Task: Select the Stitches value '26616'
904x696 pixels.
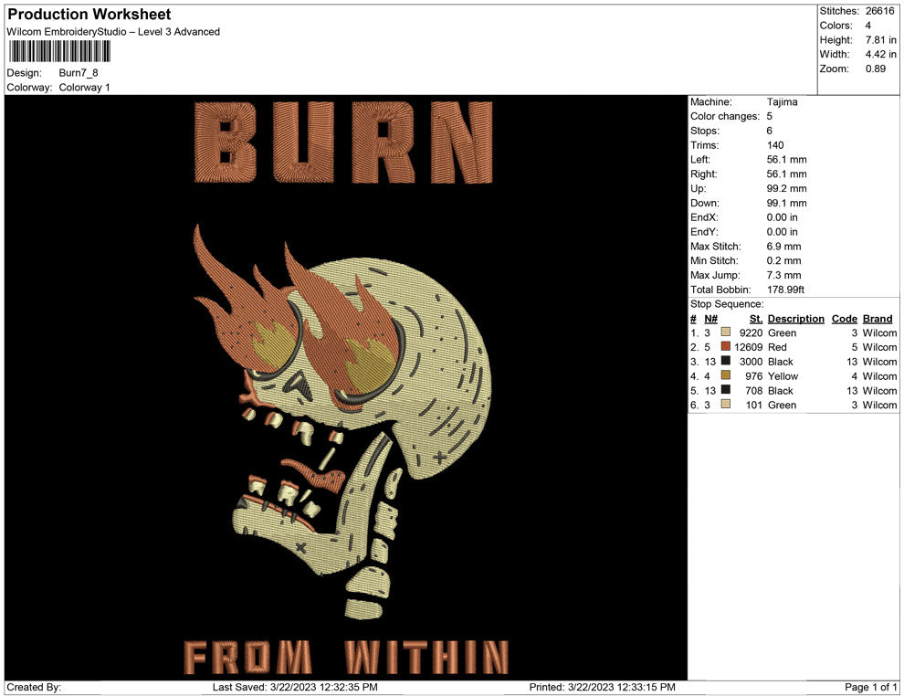Action: point(879,11)
